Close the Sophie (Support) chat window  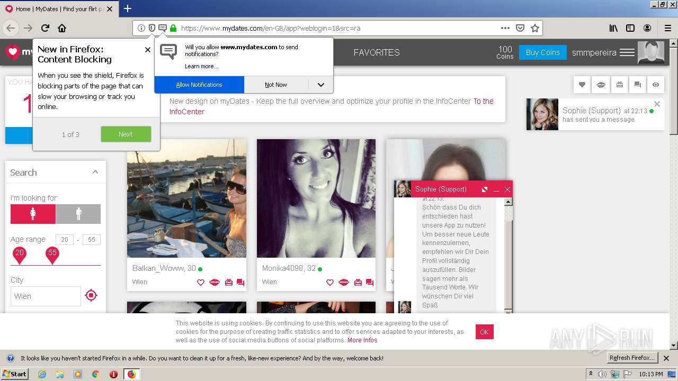click(507, 189)
